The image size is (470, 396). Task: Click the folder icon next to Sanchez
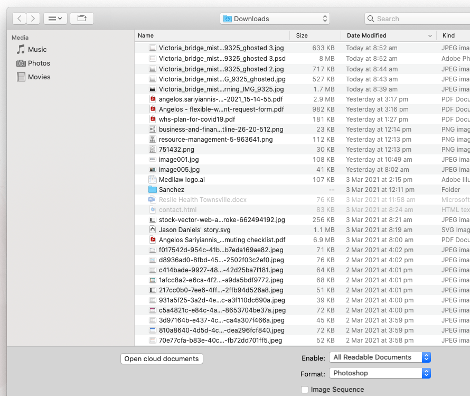(x=152, y=189)
